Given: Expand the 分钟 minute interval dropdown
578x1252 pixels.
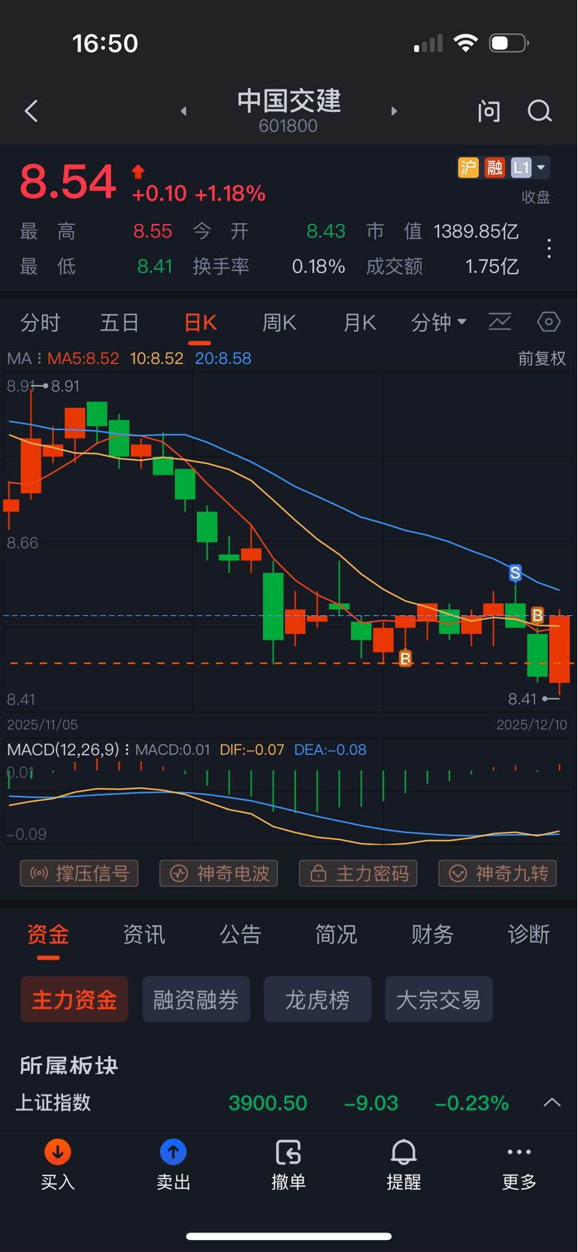Looking at the screenshot, I should 439,323.
